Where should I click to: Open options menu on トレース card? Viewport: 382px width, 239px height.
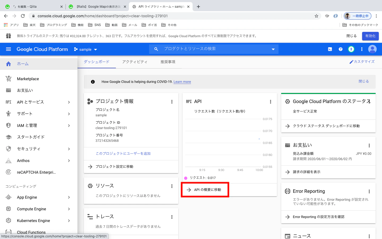pos(172,217)
